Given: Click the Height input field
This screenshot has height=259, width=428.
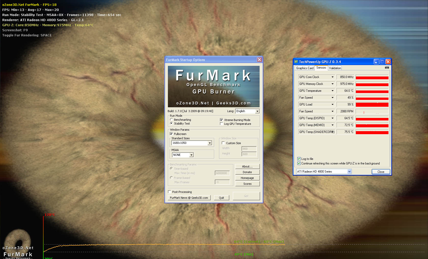Looking at the screenshot, I should pyautogui.click(x=249, y=154).
